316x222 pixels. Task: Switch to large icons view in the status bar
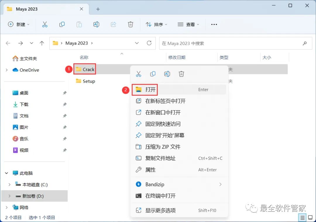click(x=310, y=218)
